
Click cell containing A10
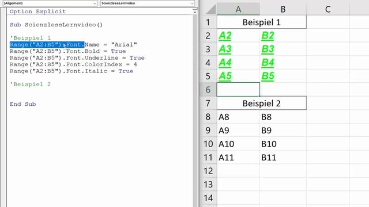click(238, 144)
